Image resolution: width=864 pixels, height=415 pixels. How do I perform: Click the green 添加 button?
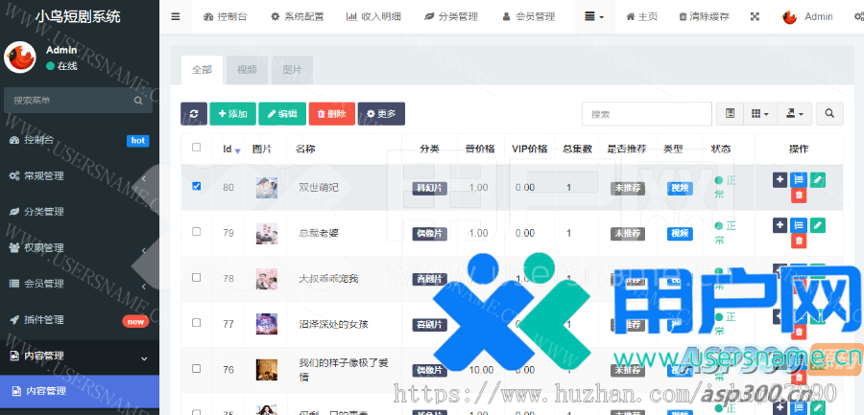pyautogui.click(x=232, y=114)
